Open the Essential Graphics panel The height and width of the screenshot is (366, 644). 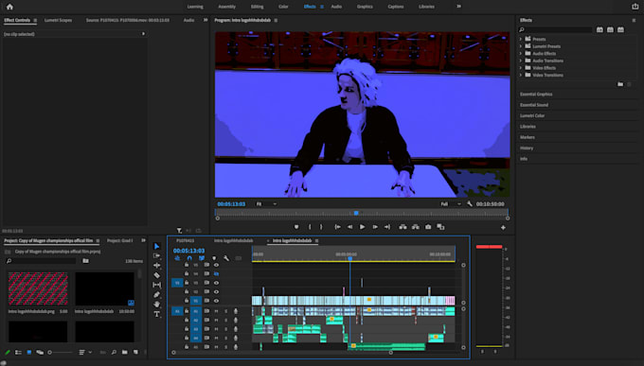pos(536,95)
